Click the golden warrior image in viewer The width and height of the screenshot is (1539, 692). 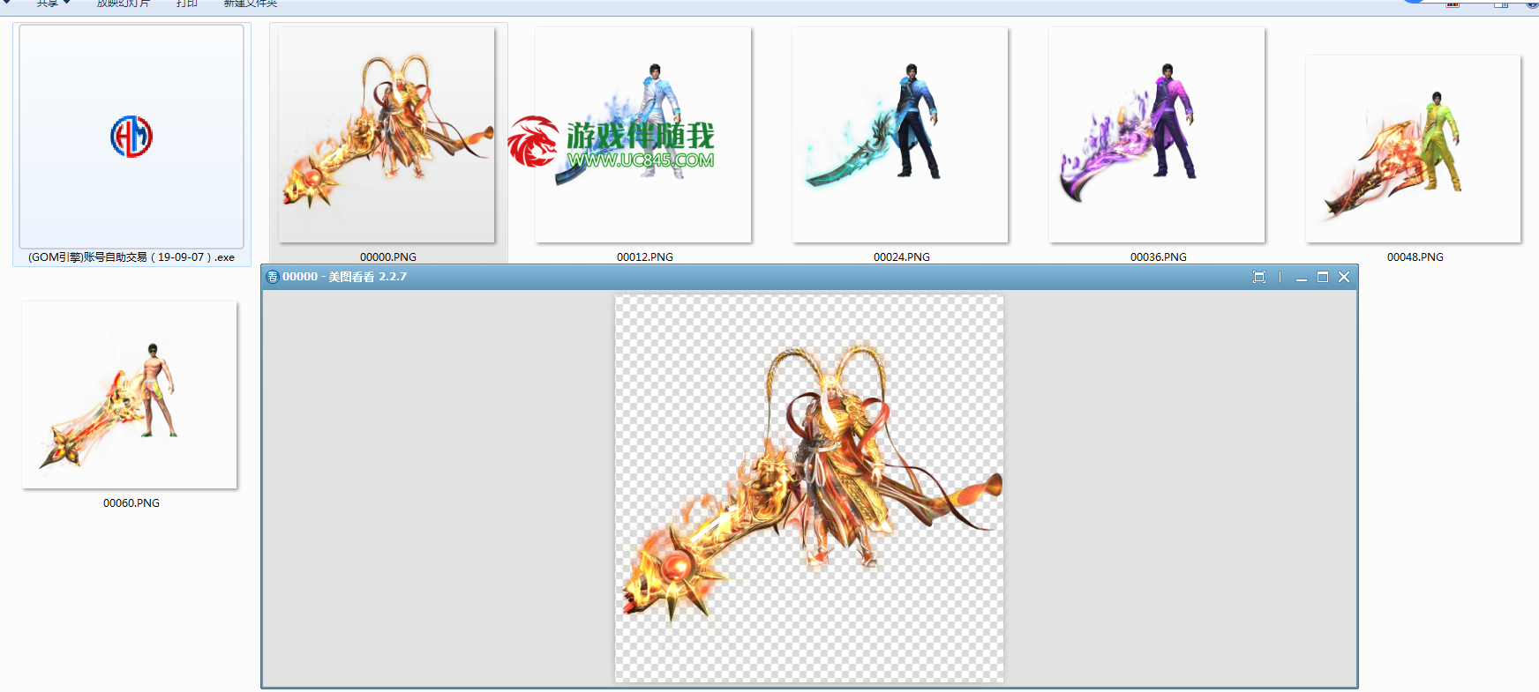(x=809, y=488)
